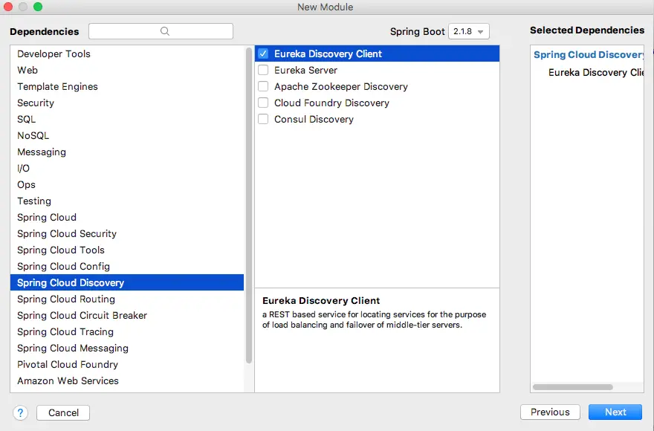This screenshot has height=431, width=654.
Task: Check the Eureka Server checkbox
Action: pos(263,70)
